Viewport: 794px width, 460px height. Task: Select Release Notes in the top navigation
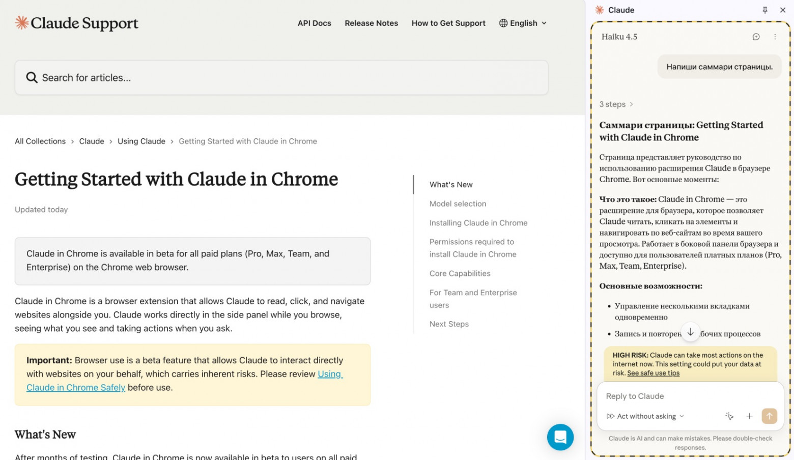pyautogui.click(x=371, y=23)
